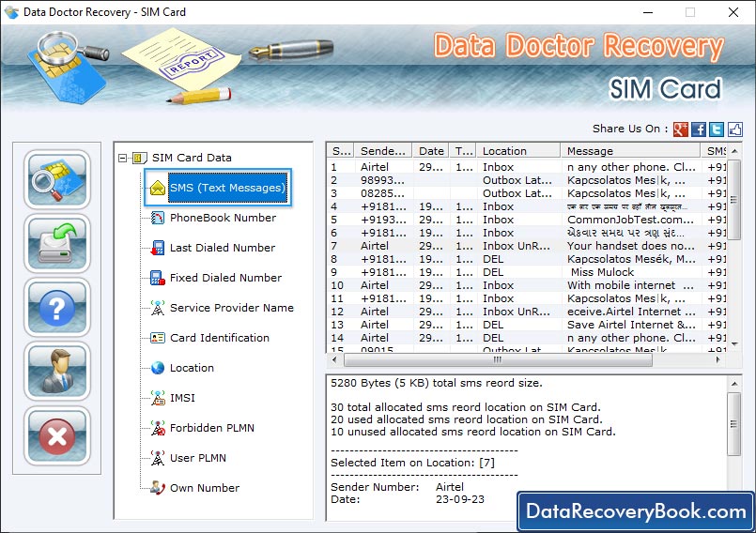This screenshot has height=533, width=756.
Task: Click the User PLMN tower icon
Action: pyautogui.click(x=158, y=458)
